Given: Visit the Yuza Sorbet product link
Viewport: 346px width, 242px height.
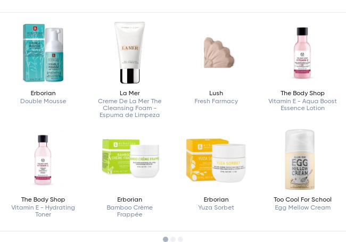Looking at the screenshot, I should pyautogui.click(x=216, y=207).
